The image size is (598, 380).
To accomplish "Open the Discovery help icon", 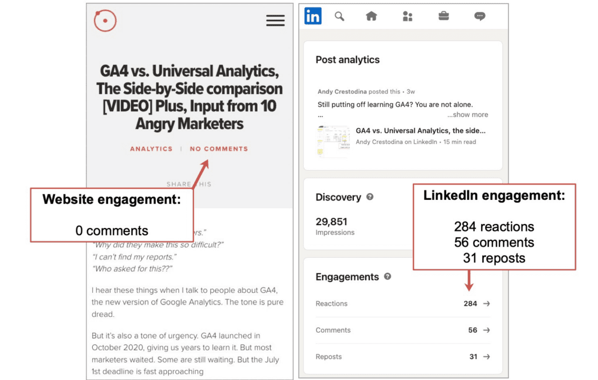I will coord(370,198).
